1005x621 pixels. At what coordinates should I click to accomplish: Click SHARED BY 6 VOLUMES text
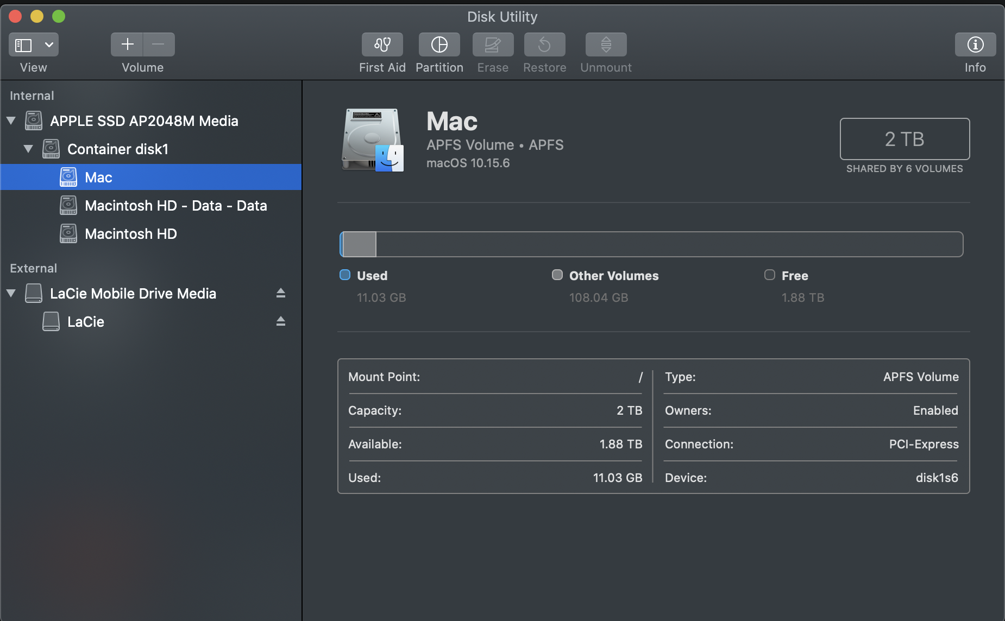[x=904, y=169]
